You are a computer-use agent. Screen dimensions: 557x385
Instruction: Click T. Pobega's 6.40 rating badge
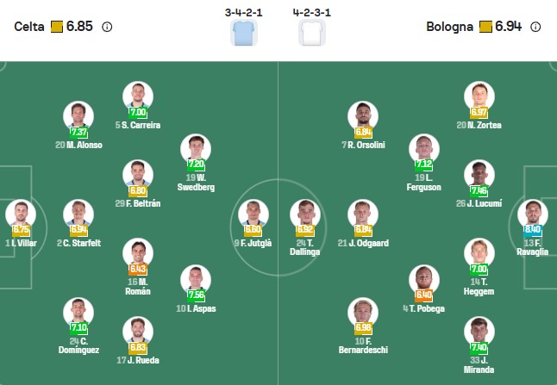(423, 295)
